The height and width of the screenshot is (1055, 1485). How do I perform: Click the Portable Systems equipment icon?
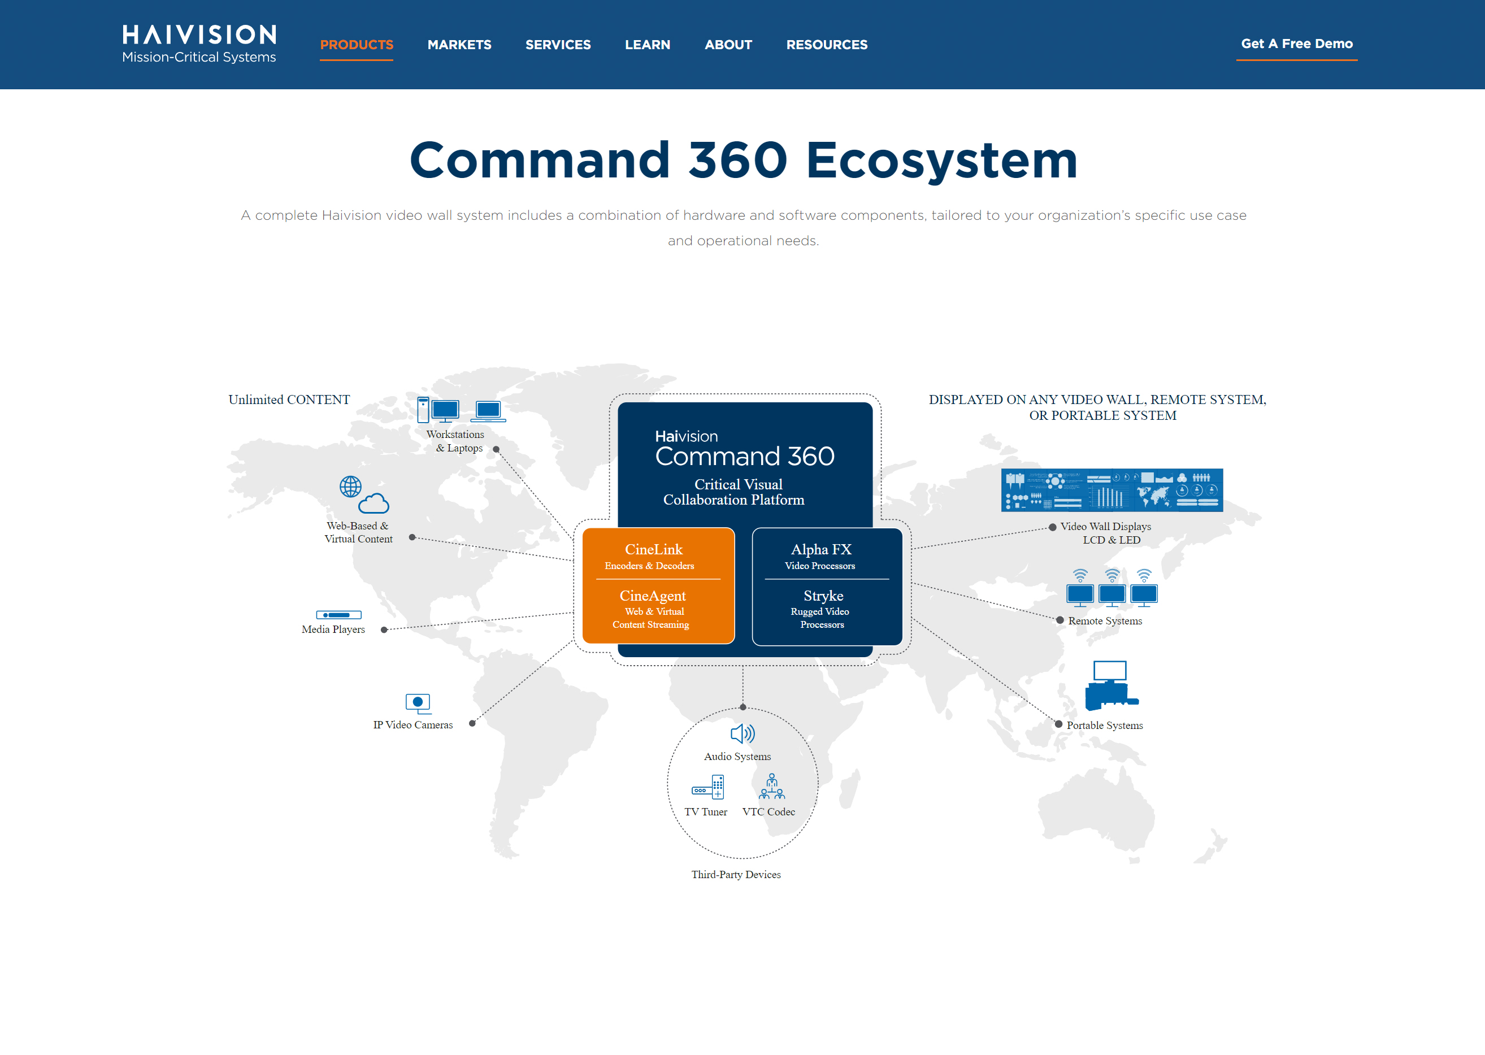(x=1111, y=685)
